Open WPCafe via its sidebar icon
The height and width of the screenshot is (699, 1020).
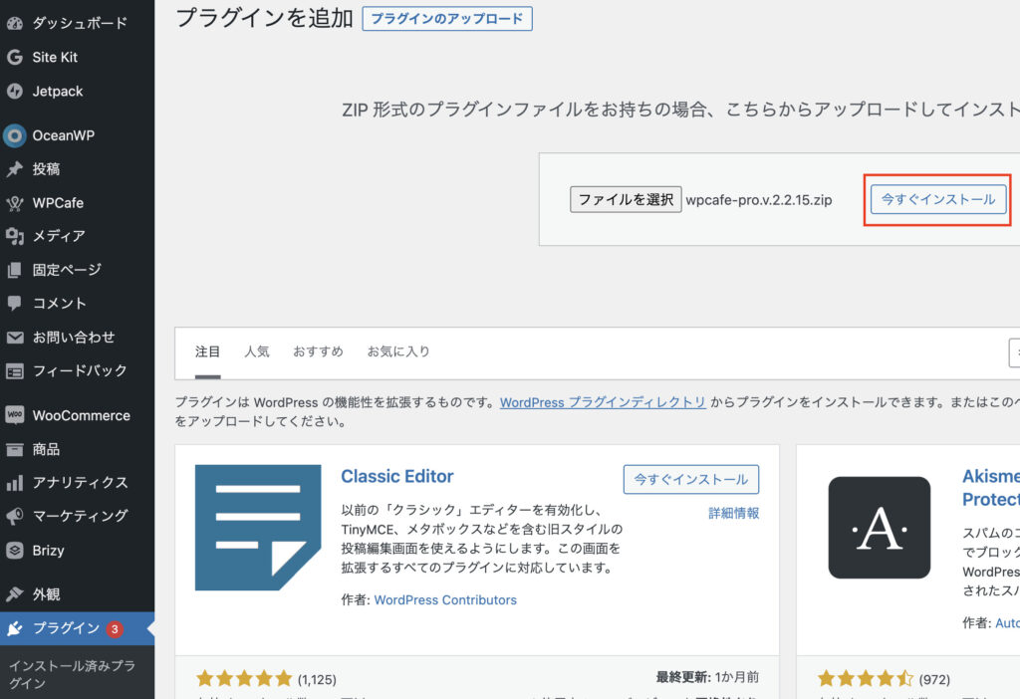pyautogui.click(x=15, y=203)
